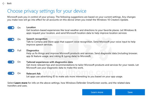Select the Location setting heading
This screenshot has width=154, height=101.
31,27
